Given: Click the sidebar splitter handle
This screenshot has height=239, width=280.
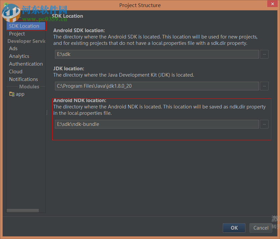Looking at the screenshot, I should coord(47,112).
